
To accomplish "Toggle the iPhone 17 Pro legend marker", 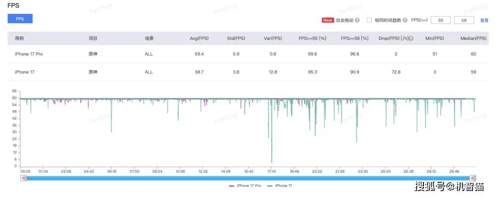I will [232, 186].
